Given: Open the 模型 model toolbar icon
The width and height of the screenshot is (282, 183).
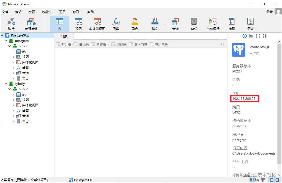Looking at the screenshot, I should (232, 24).
